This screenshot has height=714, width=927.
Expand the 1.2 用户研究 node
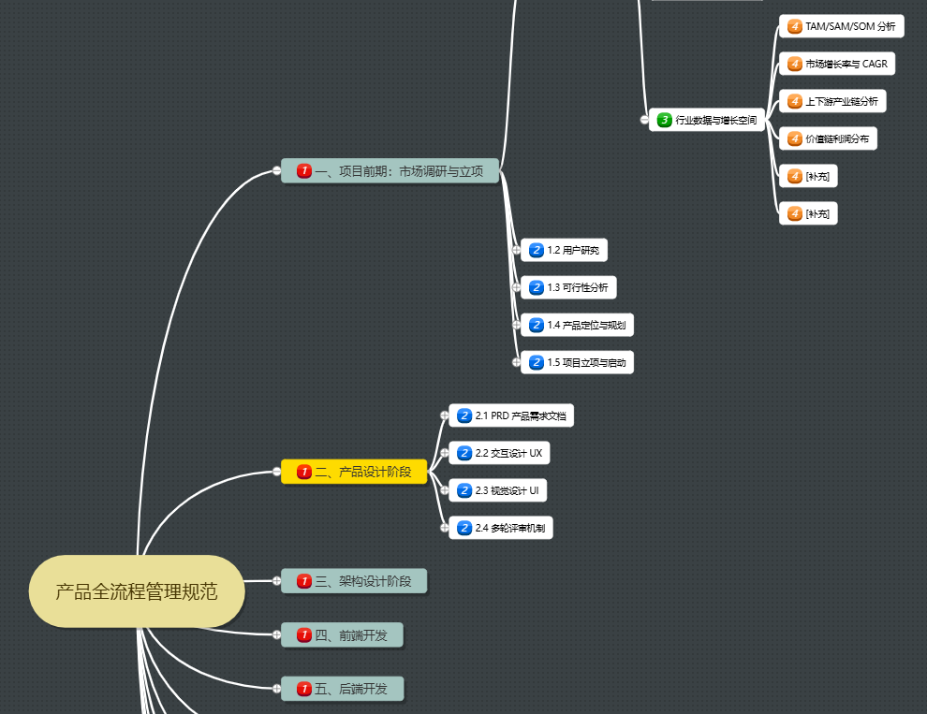click(x=516, y=250)
